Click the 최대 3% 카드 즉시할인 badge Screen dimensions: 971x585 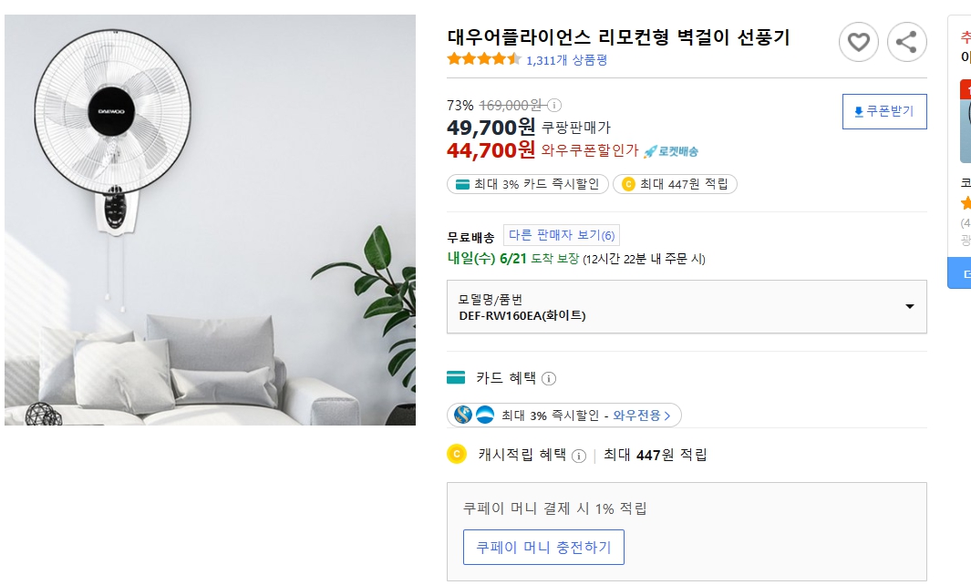(x=527, y=184)
